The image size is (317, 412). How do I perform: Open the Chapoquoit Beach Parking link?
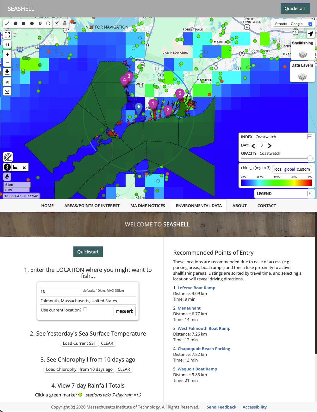point(204,349)
